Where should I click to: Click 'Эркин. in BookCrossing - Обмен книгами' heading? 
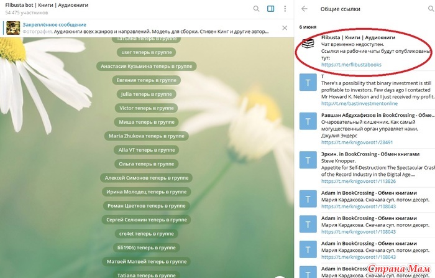[370, 154]
